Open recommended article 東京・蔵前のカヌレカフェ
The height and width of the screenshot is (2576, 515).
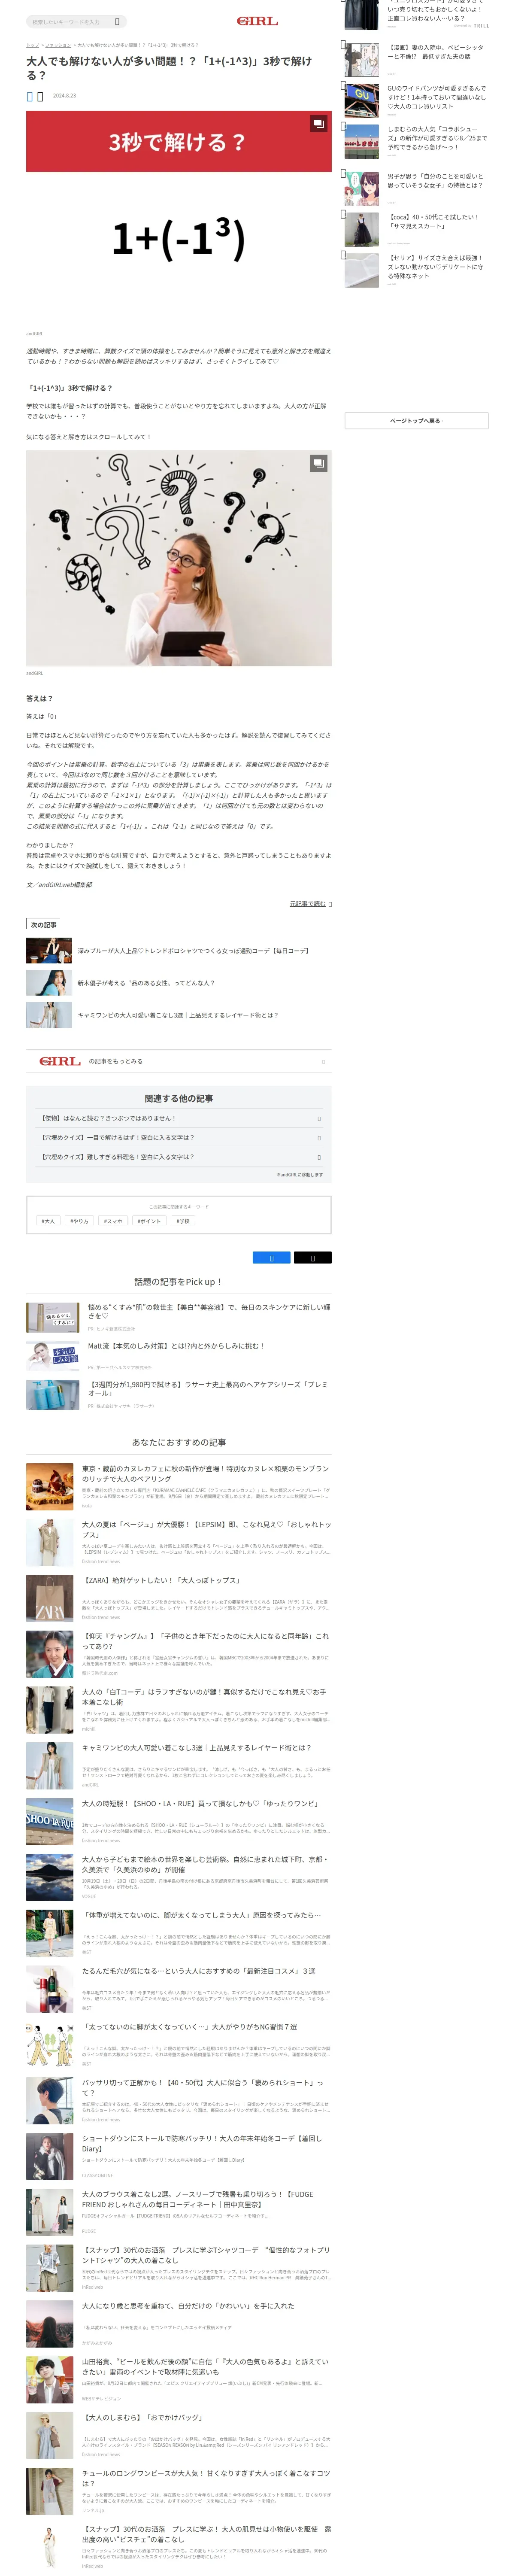[205, 1473]
